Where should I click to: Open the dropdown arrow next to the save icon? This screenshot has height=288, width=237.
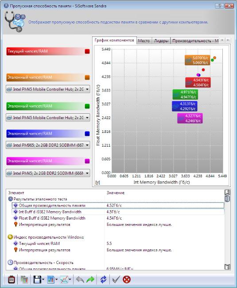click(43, 280)
